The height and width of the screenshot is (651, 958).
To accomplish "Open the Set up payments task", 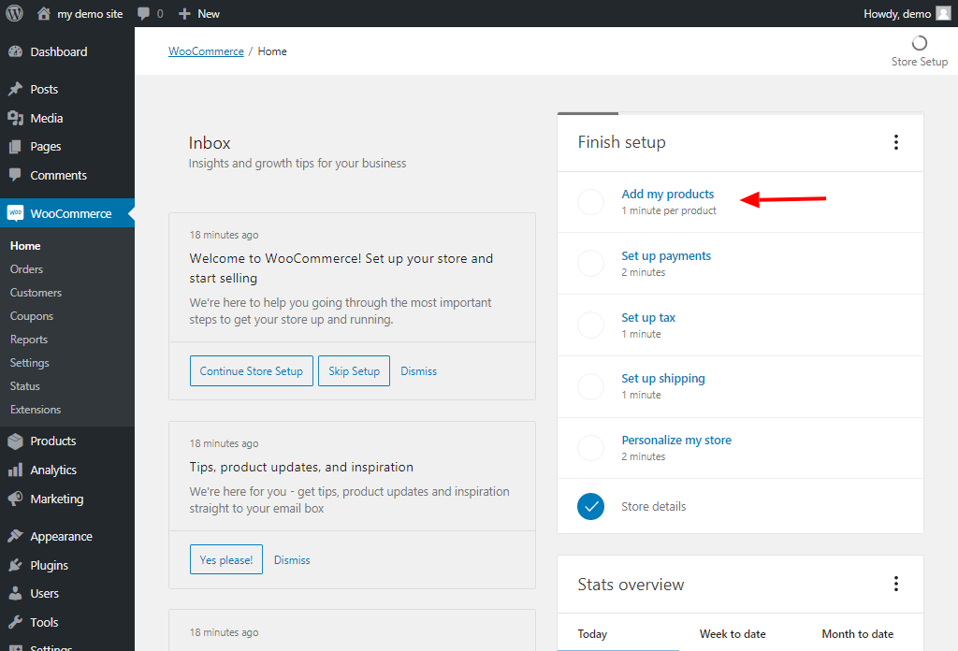I will (x=666, y=256).
